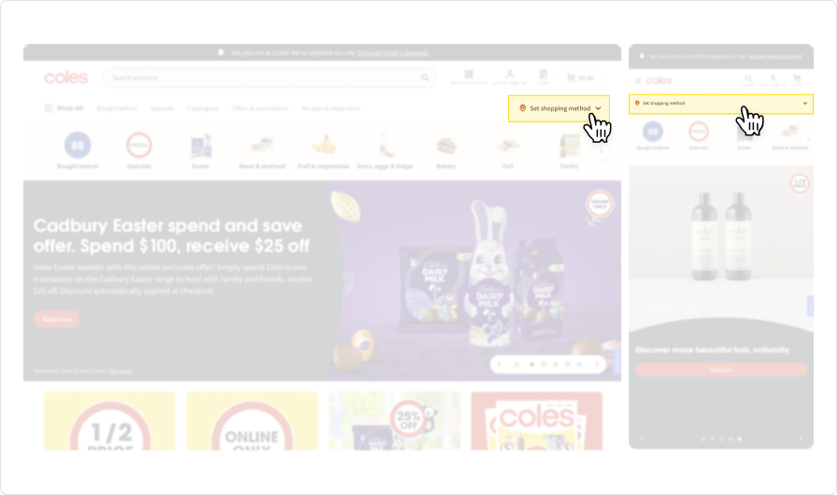Tap the Easter category in mobile view
837x495 pixels.
pos(745,136)
